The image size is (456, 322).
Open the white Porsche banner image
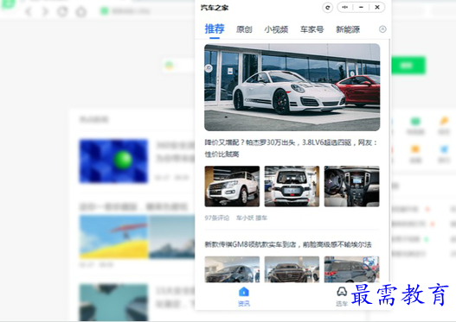(x=292, y=87)
